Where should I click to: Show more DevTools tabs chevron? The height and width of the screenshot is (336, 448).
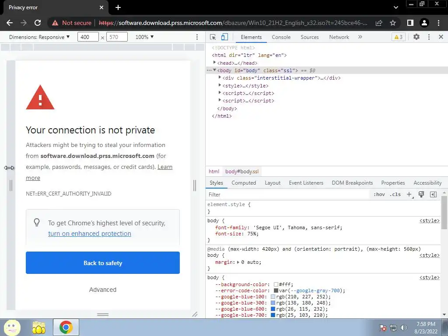pyautogui.click(x=360, y=37)
